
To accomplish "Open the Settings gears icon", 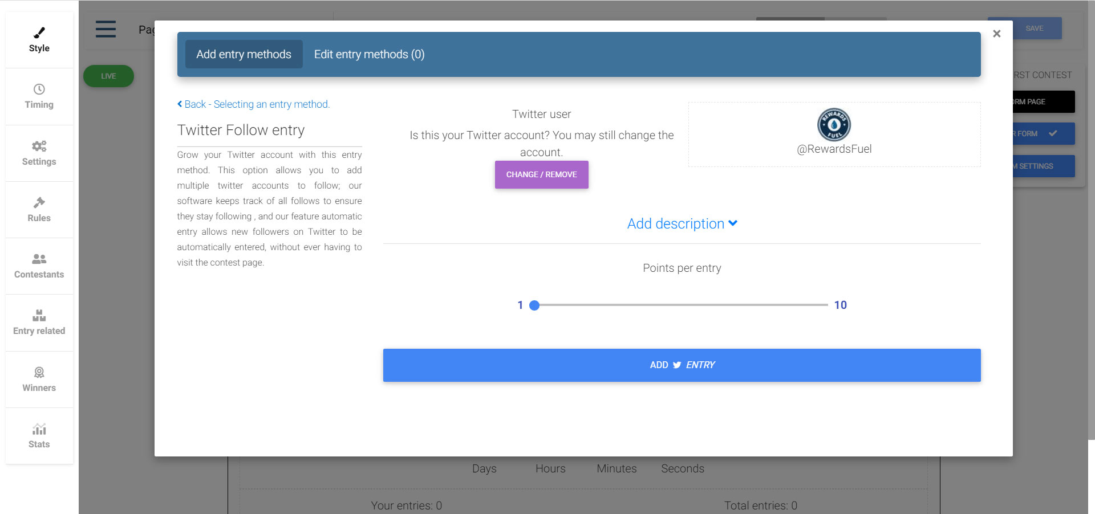I will click(39, 146).
